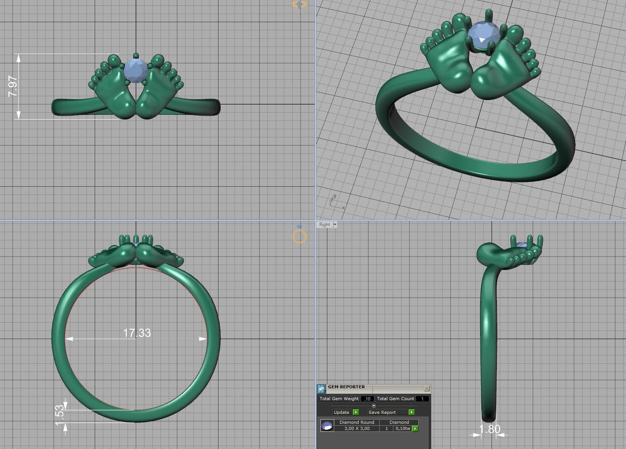Click the Gem Reporter panel icon
This screenshot has height=449, width=626.
321,388
